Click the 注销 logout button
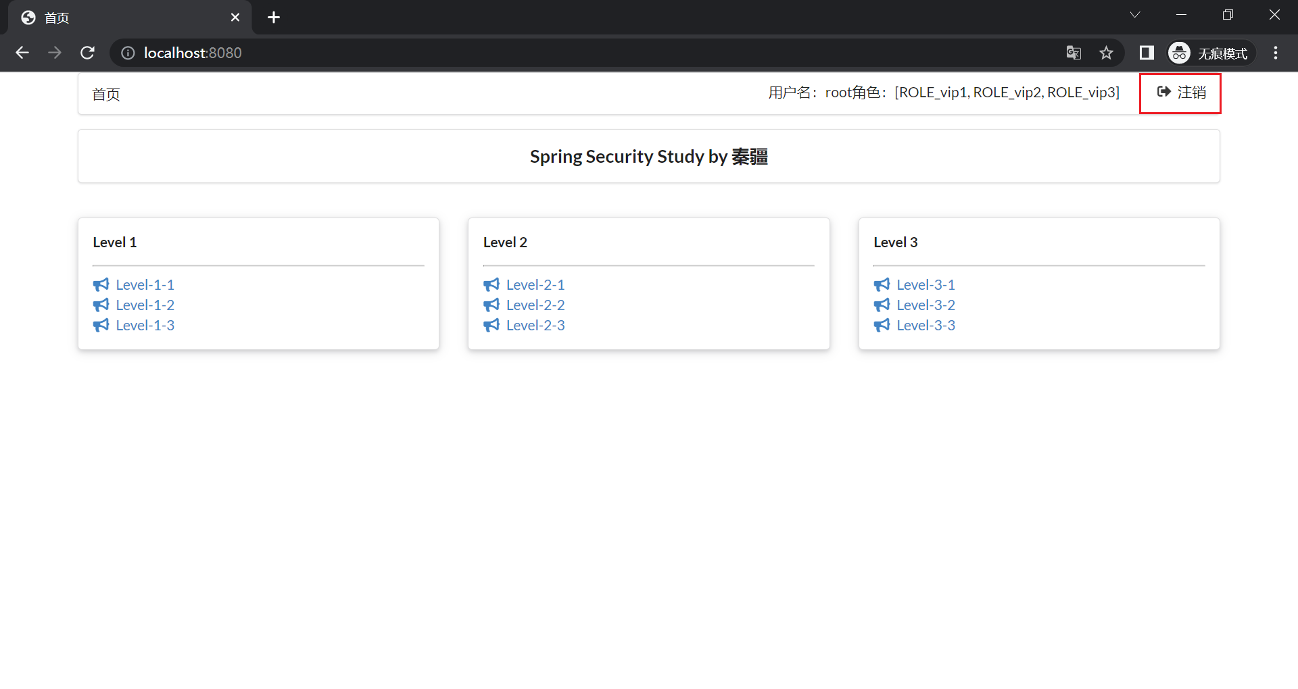 [x=1180, y=93]
